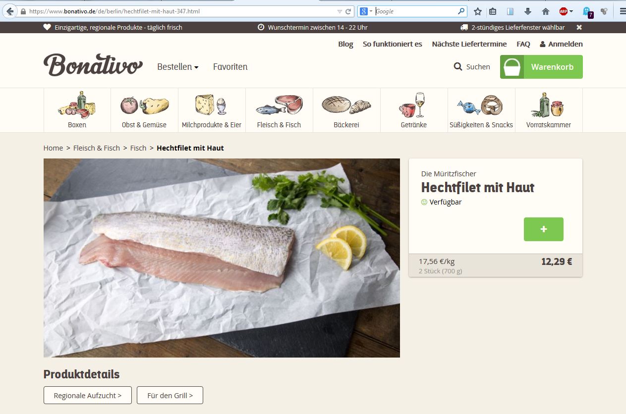Click the clock icon by Wunschtermin

261,27
